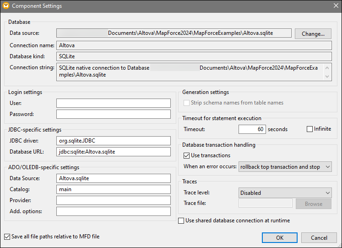Focus the Catalog field containing main
342x248 pixels.
[x=113, y=189]
